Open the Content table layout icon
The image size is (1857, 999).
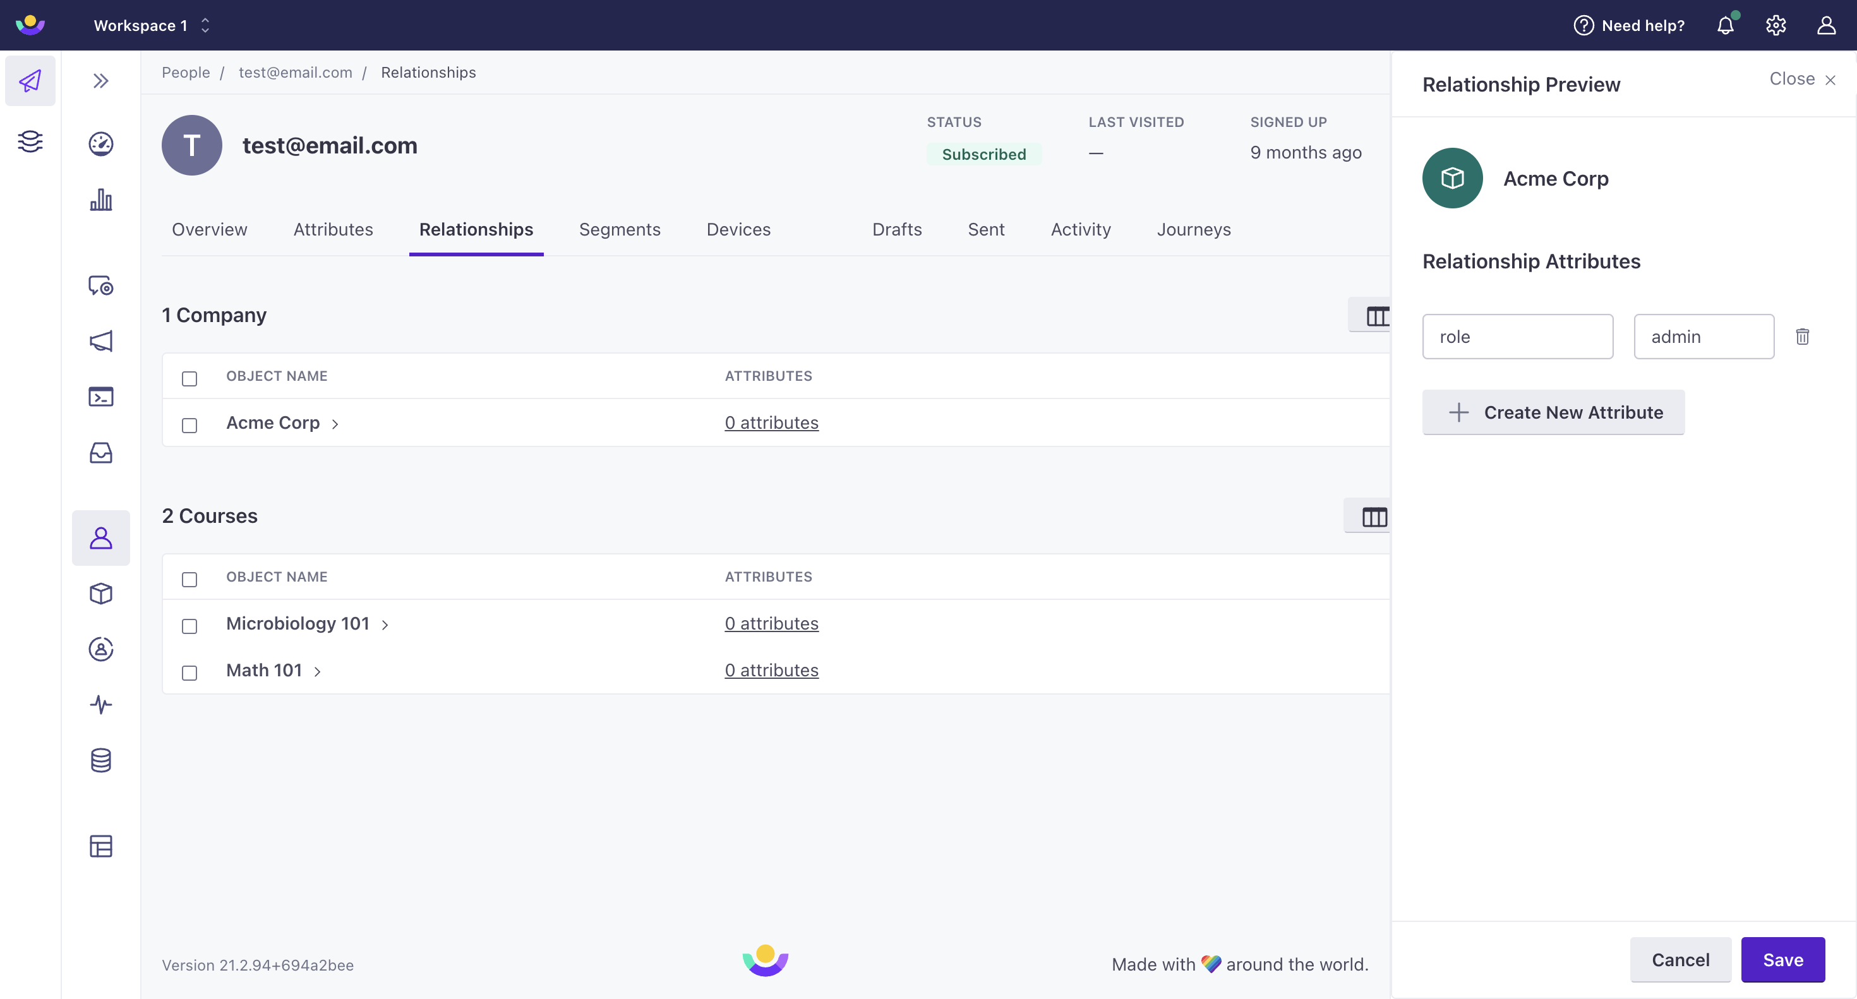point(101,846)
